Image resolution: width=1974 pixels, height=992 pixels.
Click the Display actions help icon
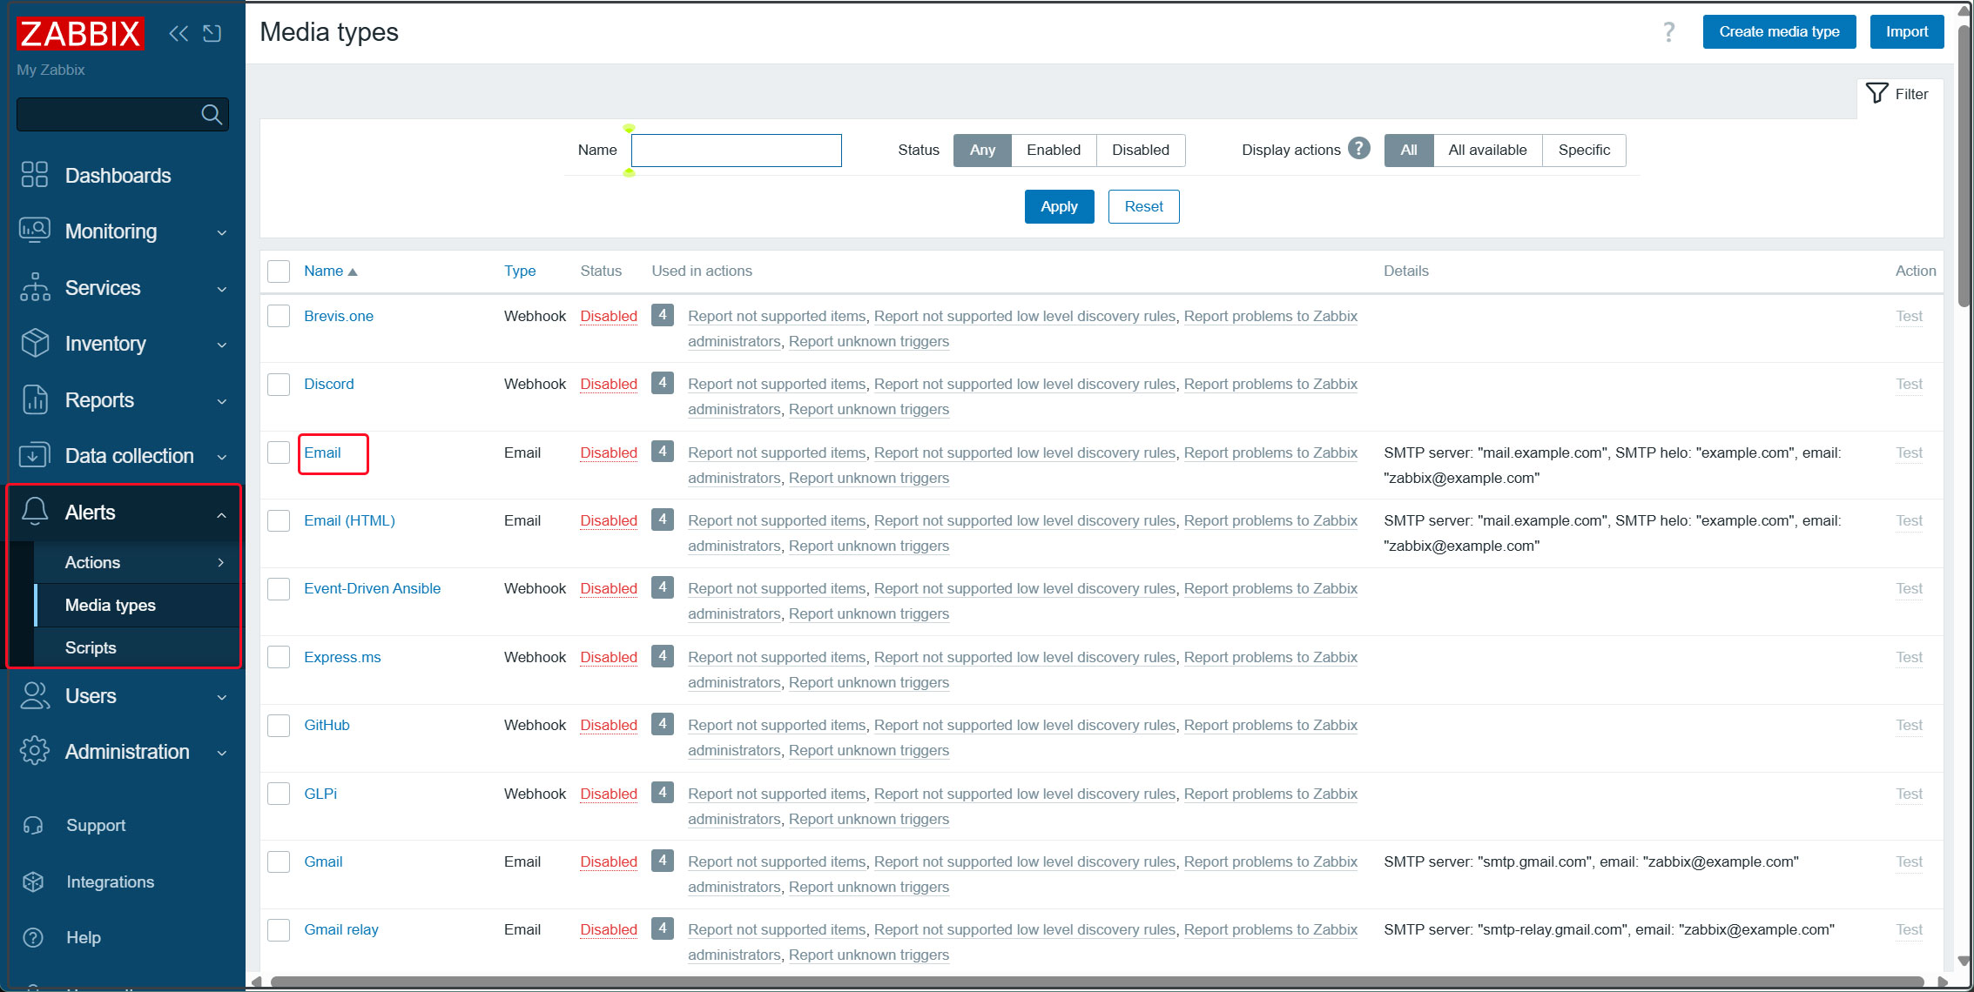(x=1358, y=149)
